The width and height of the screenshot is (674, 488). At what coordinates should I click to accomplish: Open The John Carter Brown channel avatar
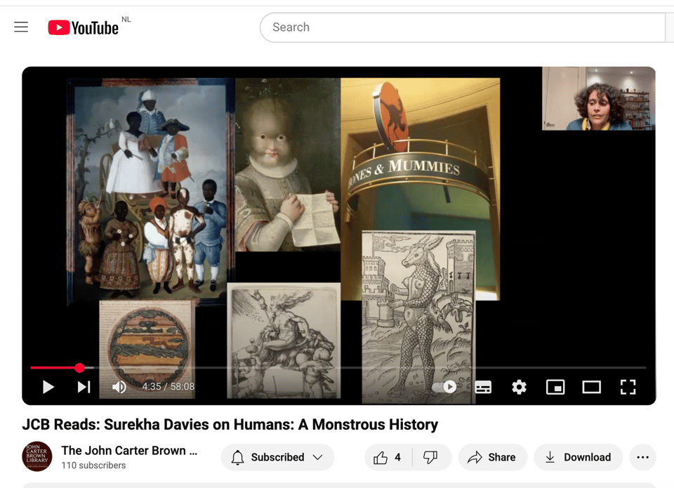(37, 456)
